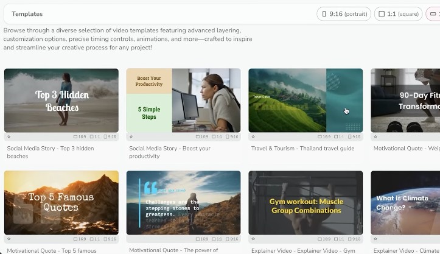Open the Motivational Quote challenges template thumbnail
Viewport: 440px width, 254px height.
click(x=183, y=202)
